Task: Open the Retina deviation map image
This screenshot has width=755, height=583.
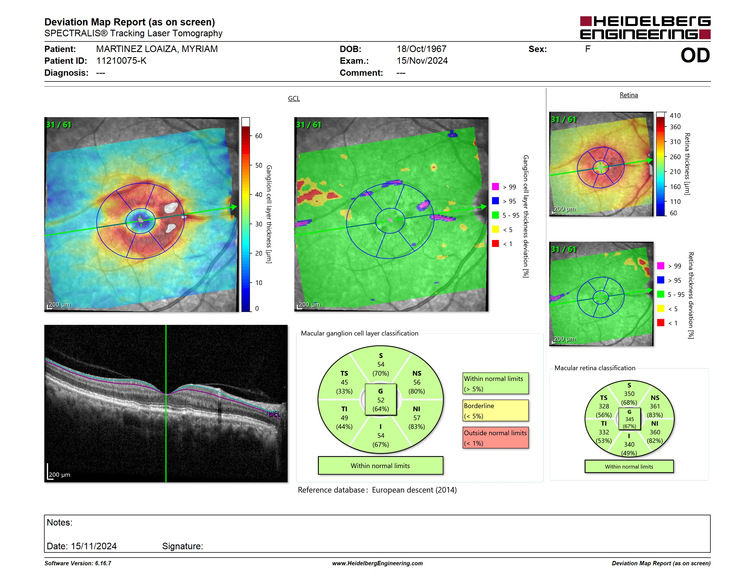Action: click(601, 294)
